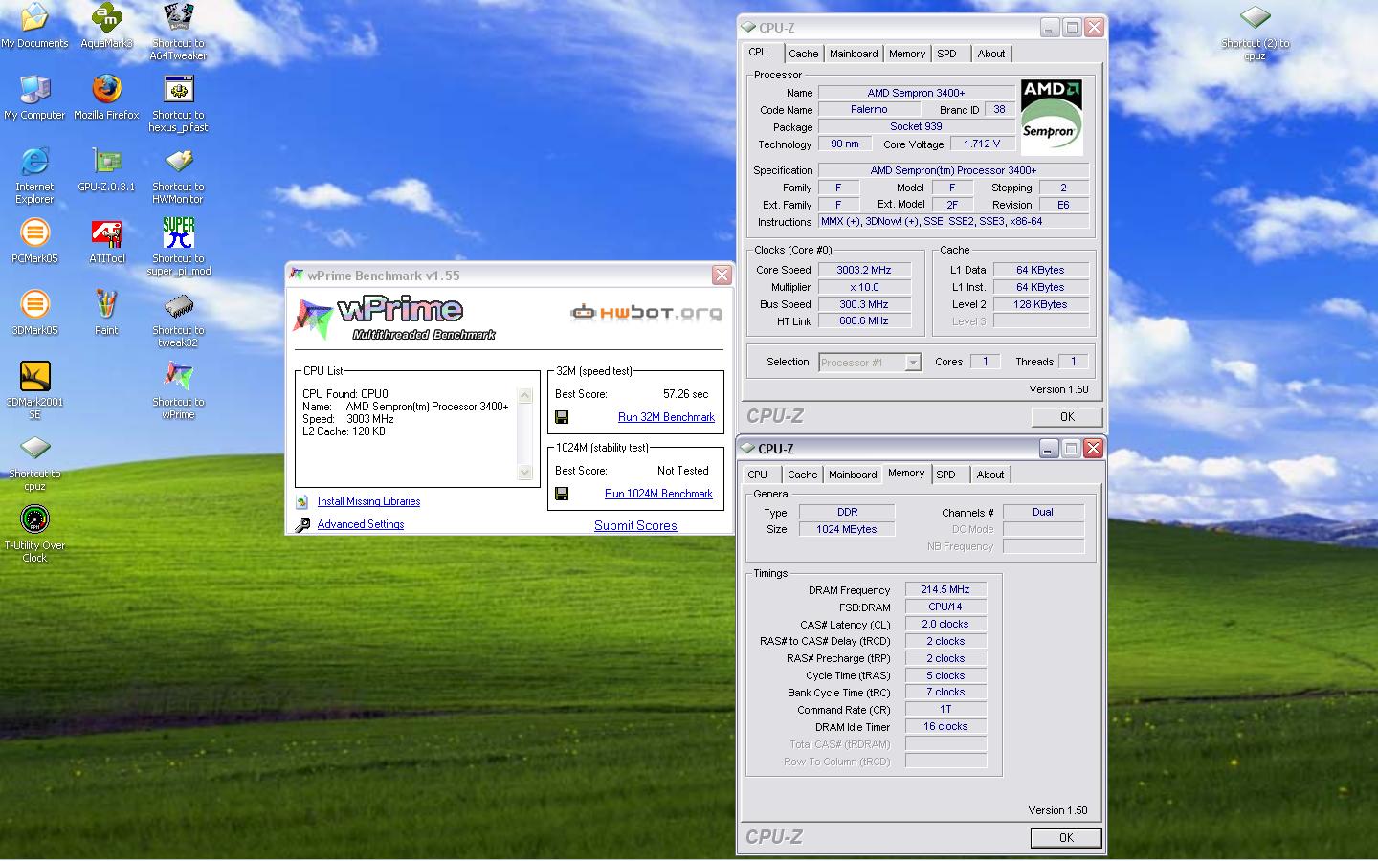Click the 1024 MBytes memory size value
This screenshot has width=1378, height=861.
[x=847, y=529]
